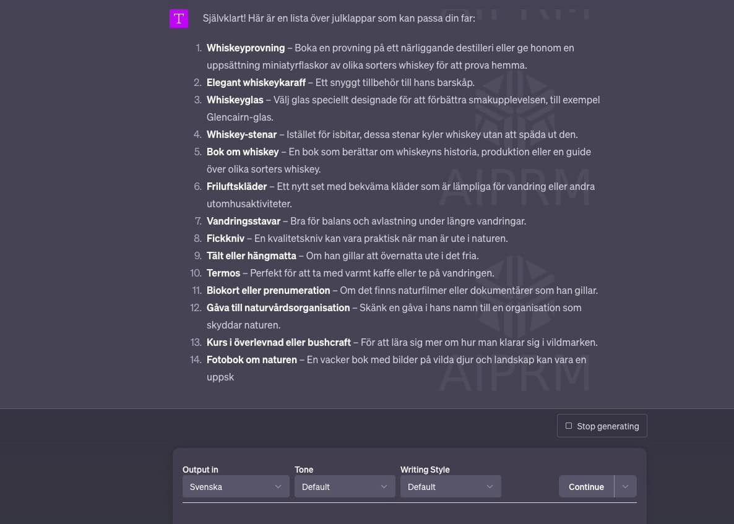Screen dimensions: 734x524
Task: Click Biokort eller prenumeration text
Action: click(x=268, y=290)
